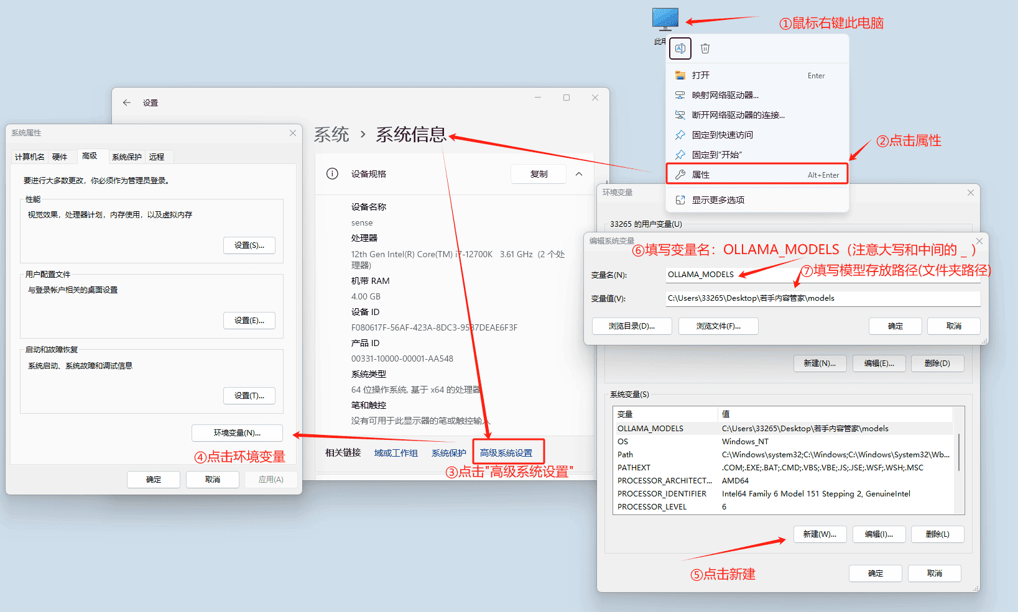The height and width of the screenshot is (612, 1018).
Task: Click the rename icon in the context menu
Action: pyautogui.click(x=680, y=48)
